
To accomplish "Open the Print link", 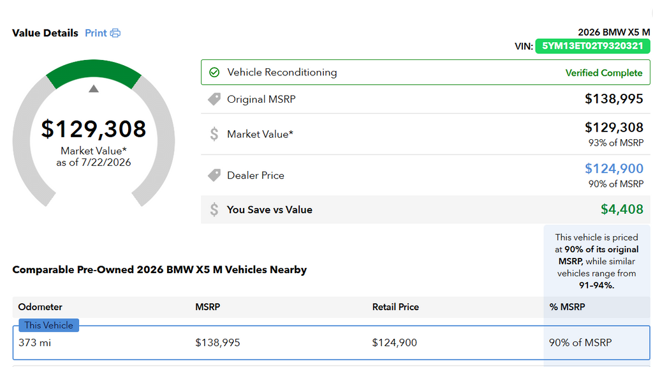I will tap(96, 33).
